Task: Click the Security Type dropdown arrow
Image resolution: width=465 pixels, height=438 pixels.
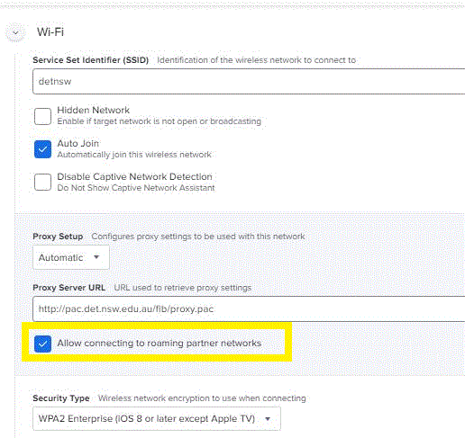Action: click(x=268, y=418)
